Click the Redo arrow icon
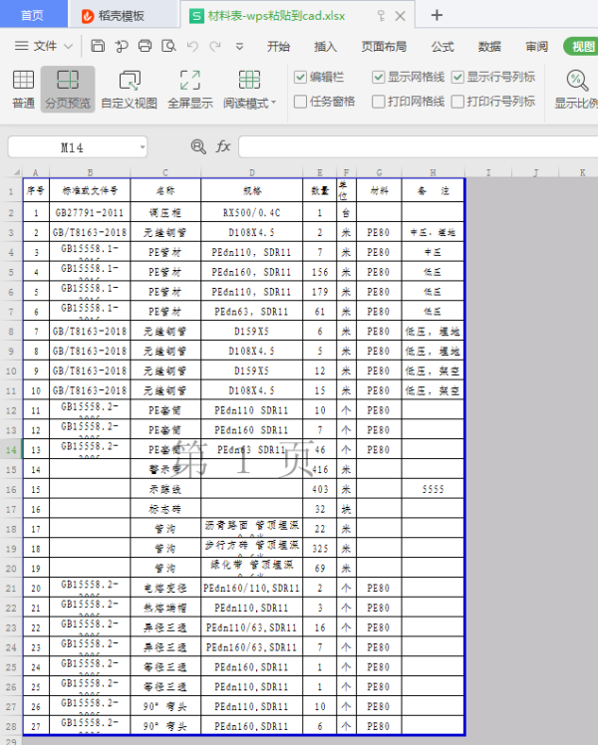Image resolution: width=598 pixels, height=745 pixels. (215, 46)
